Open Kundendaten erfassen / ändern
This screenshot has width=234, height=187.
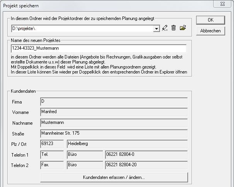pyautogui.click(x=114, y=177)
